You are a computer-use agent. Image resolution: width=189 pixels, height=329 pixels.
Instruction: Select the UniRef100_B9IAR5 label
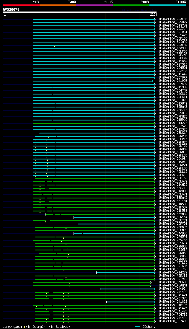click(173, 42)
